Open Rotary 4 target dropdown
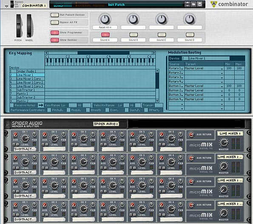253x224 pixels. pos(222,82)
